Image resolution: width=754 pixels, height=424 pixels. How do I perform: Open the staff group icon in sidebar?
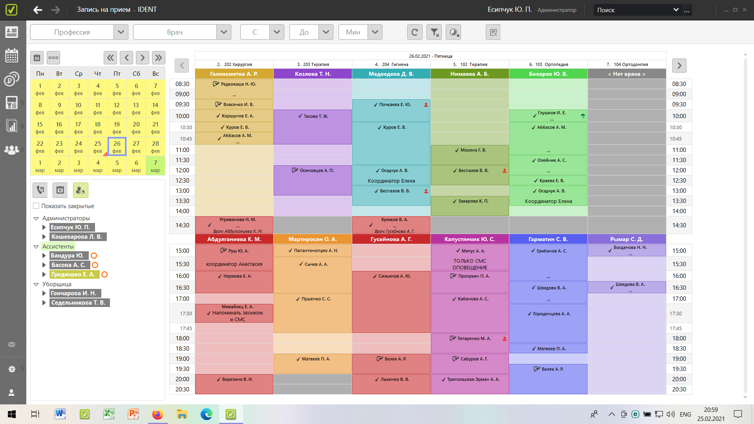click(12, 150)
